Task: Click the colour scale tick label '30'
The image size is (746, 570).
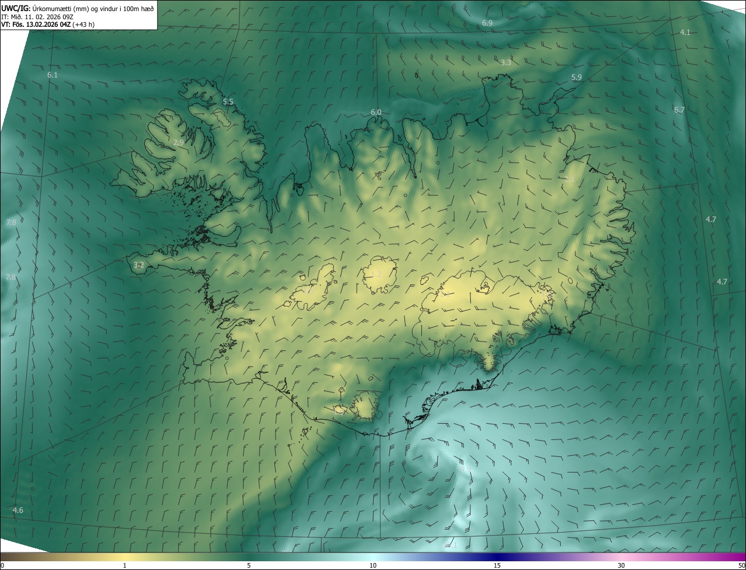Action: pyautogui.click(x=621, y=565)
